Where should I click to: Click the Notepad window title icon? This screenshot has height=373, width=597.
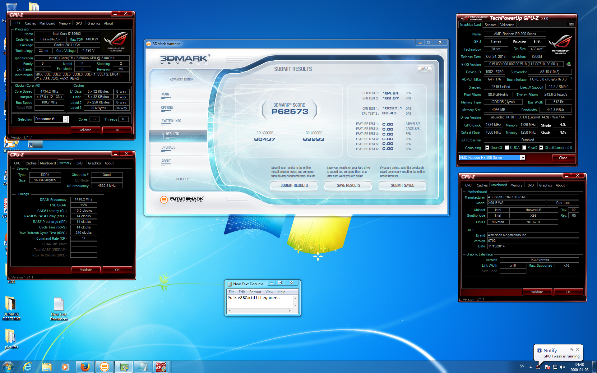230,284
